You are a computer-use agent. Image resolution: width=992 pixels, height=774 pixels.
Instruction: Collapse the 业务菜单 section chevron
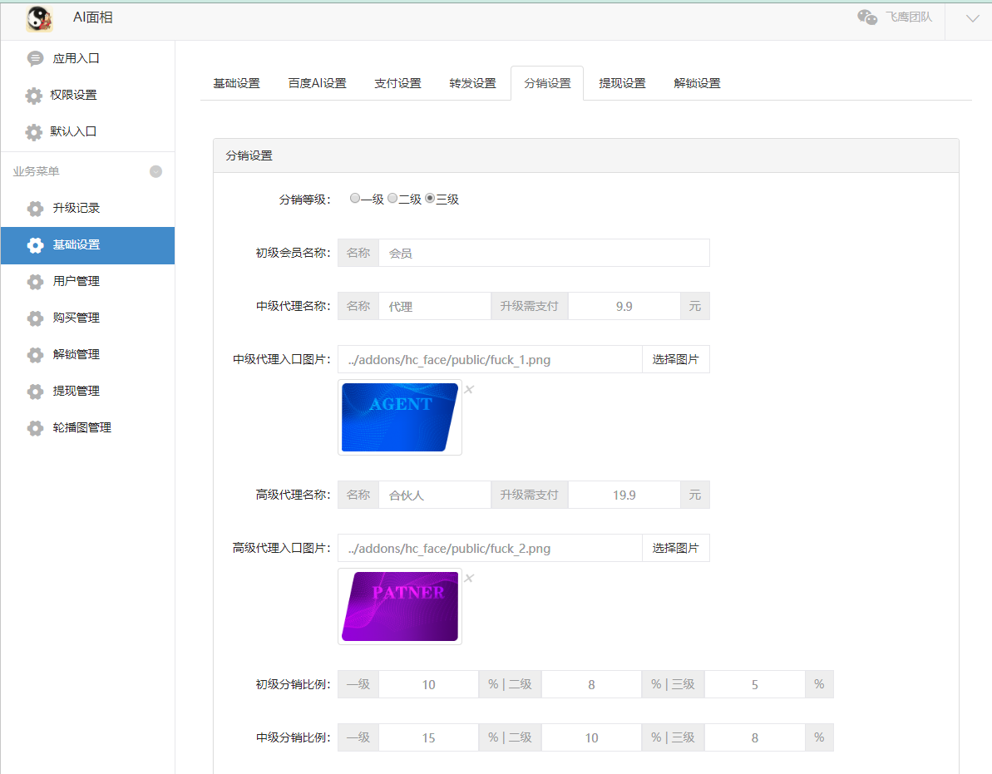click(155, 171)
